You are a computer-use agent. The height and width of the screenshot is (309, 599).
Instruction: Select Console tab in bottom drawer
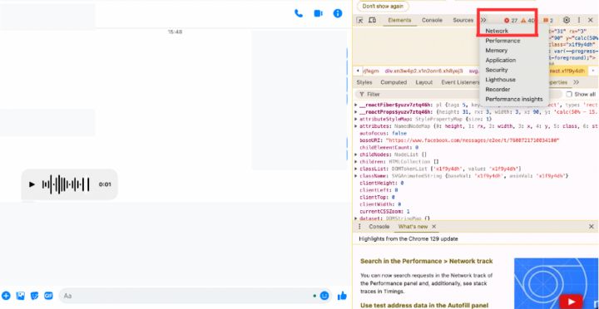[379, 227]
